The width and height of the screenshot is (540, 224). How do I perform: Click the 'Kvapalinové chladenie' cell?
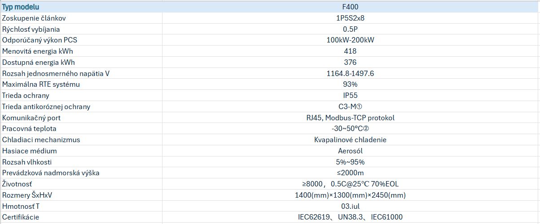[x=350, y=140]
